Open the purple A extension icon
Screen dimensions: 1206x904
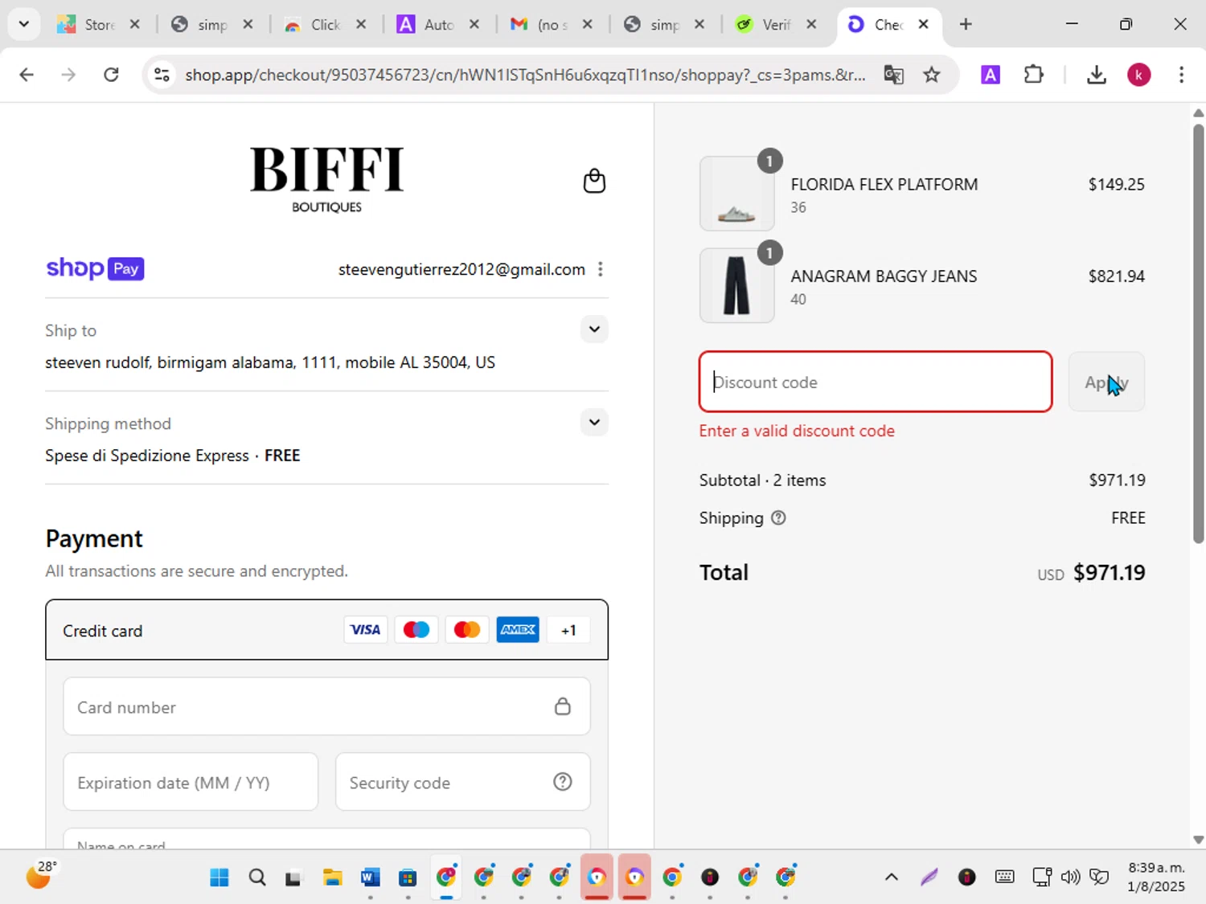991,75
